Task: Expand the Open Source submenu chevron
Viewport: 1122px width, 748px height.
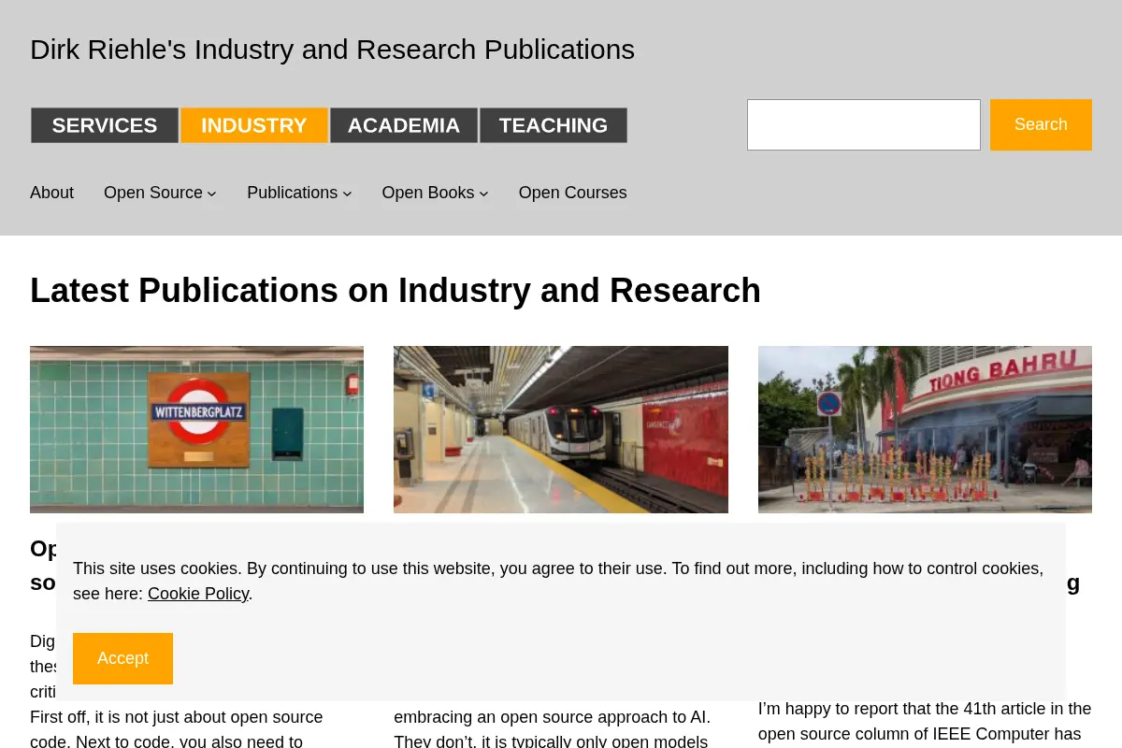Action: (212, 194)
